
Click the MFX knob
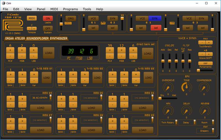[x=168, y=111]
